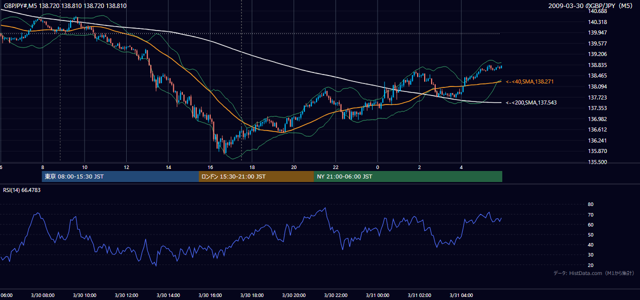Click price axis value 136.612
The width and height of the screenshot is (640, 300).
coord(598,129)
